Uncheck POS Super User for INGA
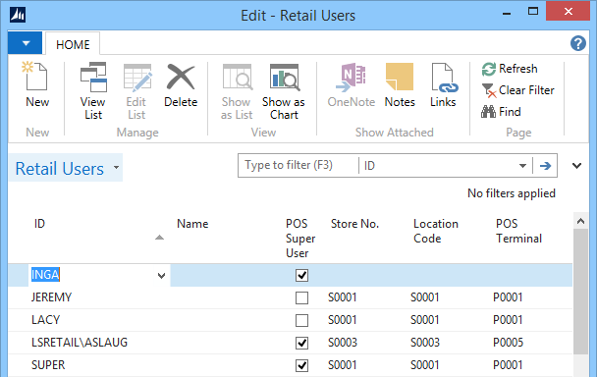This screenshot has height=377, width=597. tap(301, 275)
